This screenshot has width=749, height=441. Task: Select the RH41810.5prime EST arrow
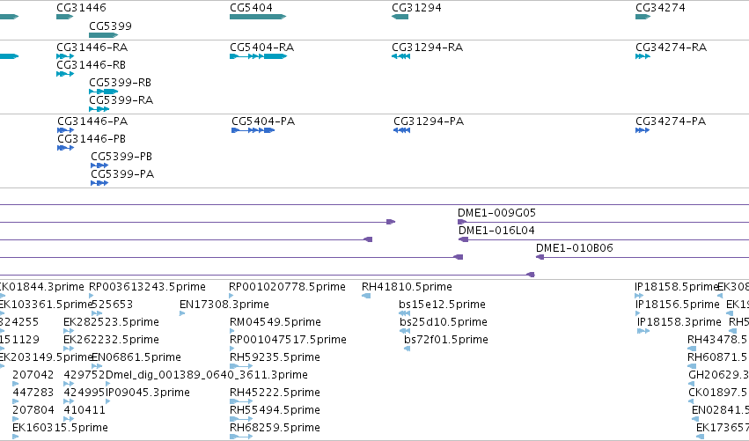[366, 297]
